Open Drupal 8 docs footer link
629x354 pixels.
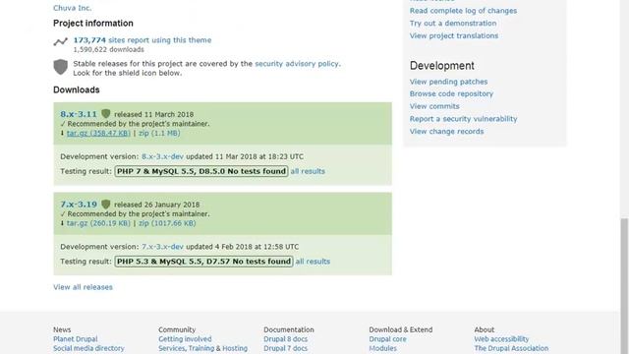[286, 339]
